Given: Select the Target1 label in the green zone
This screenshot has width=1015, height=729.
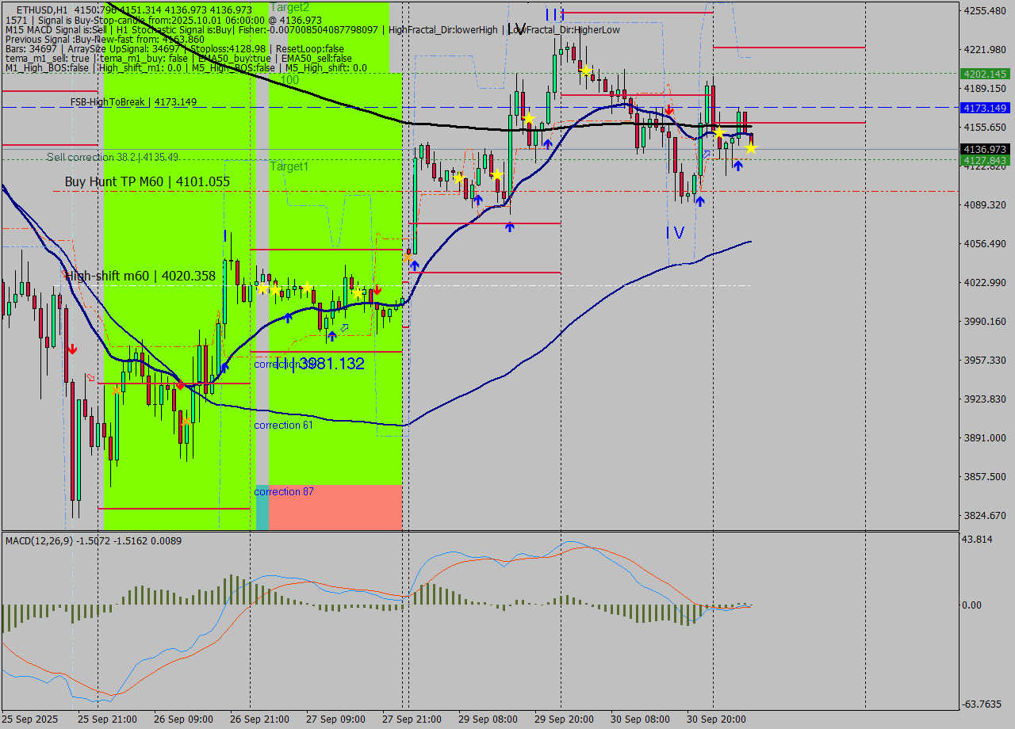Looking at the screenshot, I should [x=289, y=166].
